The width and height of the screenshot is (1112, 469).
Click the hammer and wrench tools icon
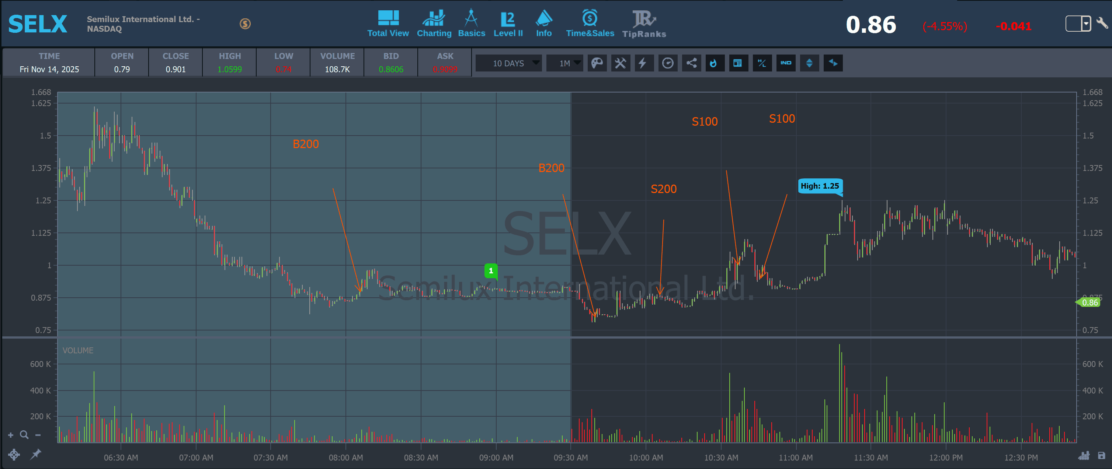(620, 63)
